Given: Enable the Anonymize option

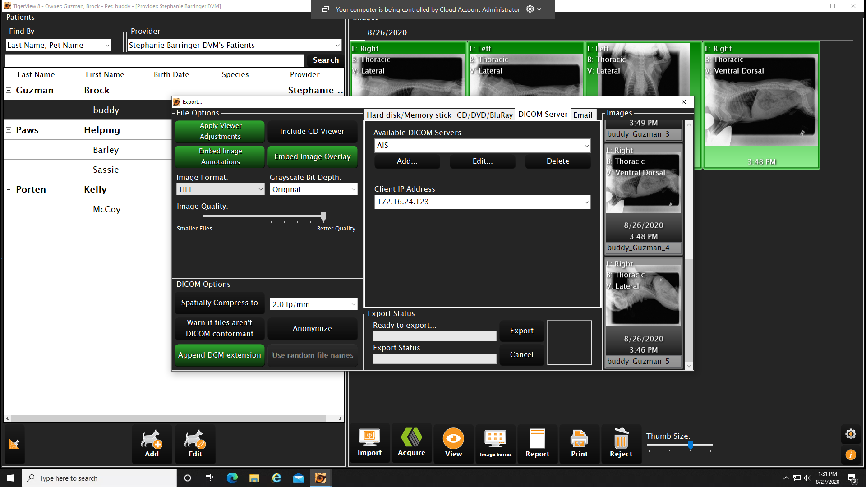Looking at the screenshot, I should [312, 329].
